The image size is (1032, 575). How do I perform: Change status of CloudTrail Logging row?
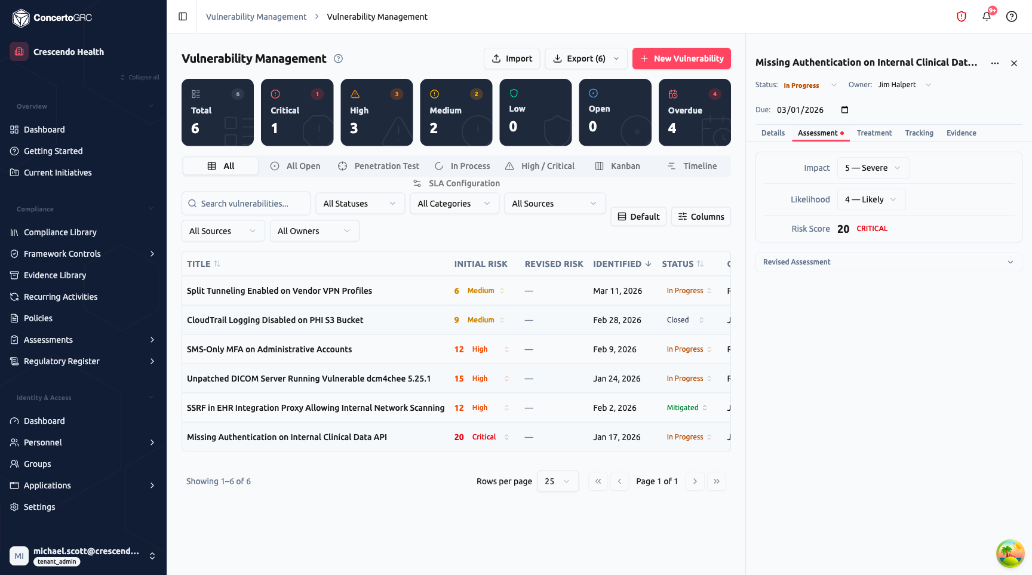[685, 320]
